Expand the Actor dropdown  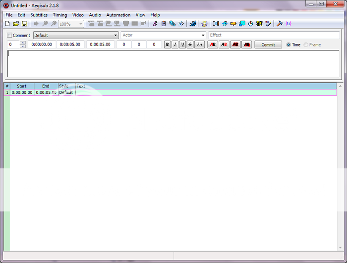[203, 36]
